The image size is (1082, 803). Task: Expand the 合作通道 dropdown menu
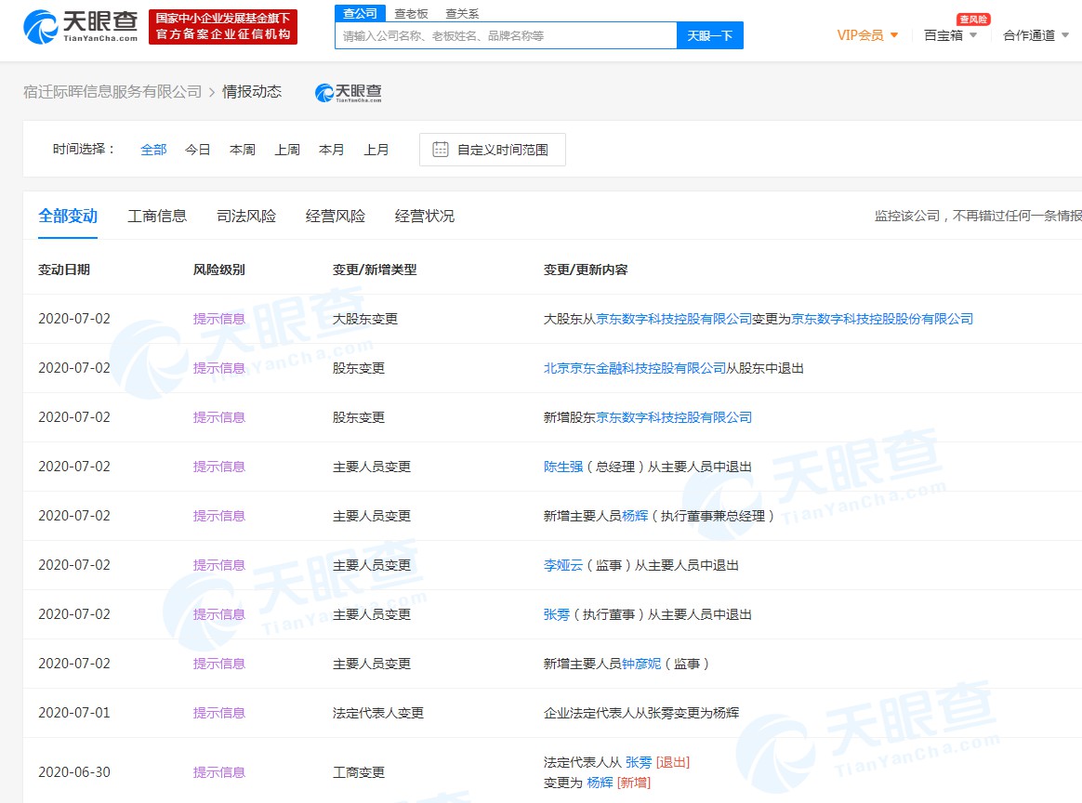pos(1036,35)
